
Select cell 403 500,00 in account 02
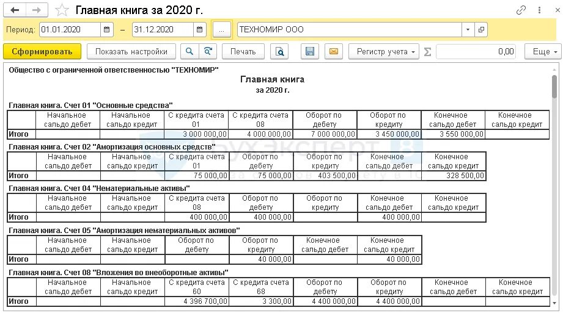(325, 176)
